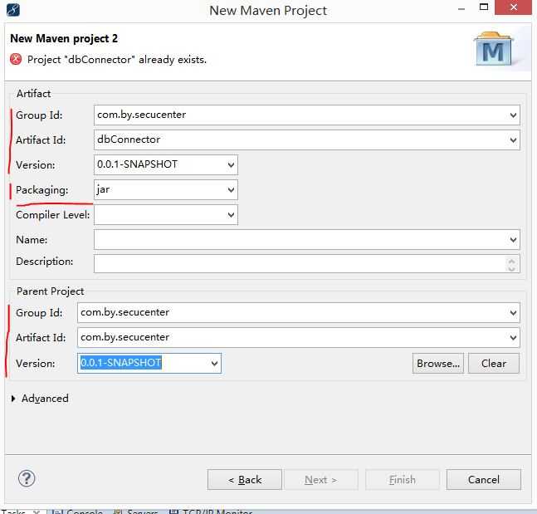Open Parent Project Version dropdown arrow

(214, 363)
